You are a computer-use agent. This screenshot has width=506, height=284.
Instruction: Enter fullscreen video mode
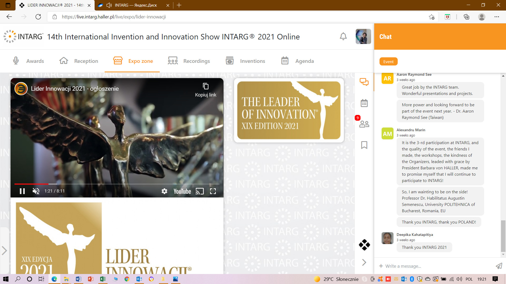click(x=213, y=191)
